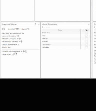Click the 'Synchronous' updating value
This screenshot has height=111, width=96.
click(x=12, y=44)
